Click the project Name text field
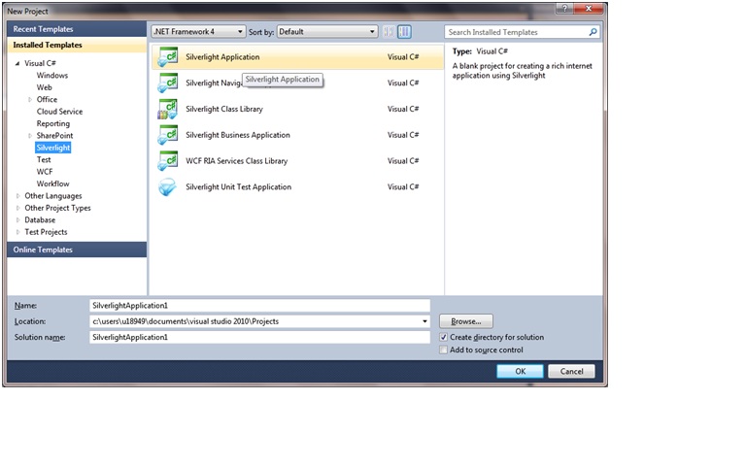Viewport: 746px width, 466px height. pyautogui.click(x=258, y=305)
